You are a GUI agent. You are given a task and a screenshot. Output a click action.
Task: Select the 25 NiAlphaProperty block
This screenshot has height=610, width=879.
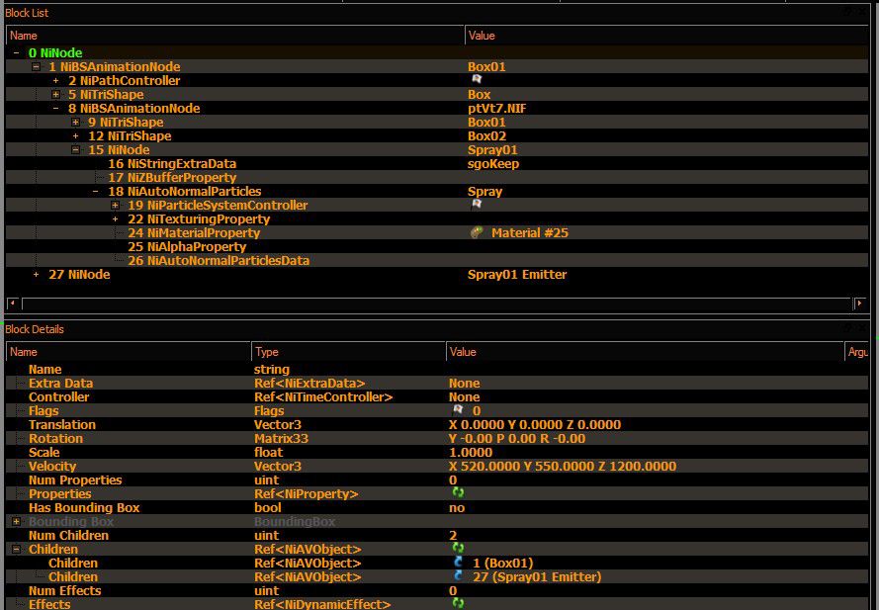(x=187, y=247)
